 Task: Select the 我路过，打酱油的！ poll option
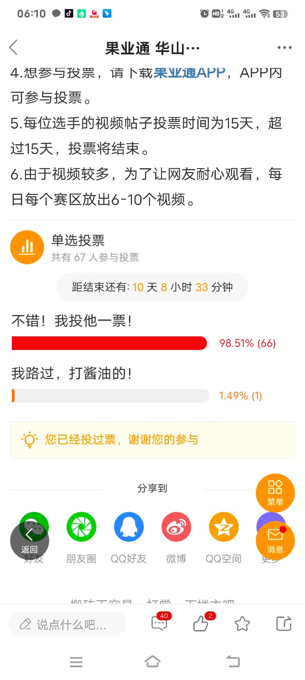click(x=72, y=374)
